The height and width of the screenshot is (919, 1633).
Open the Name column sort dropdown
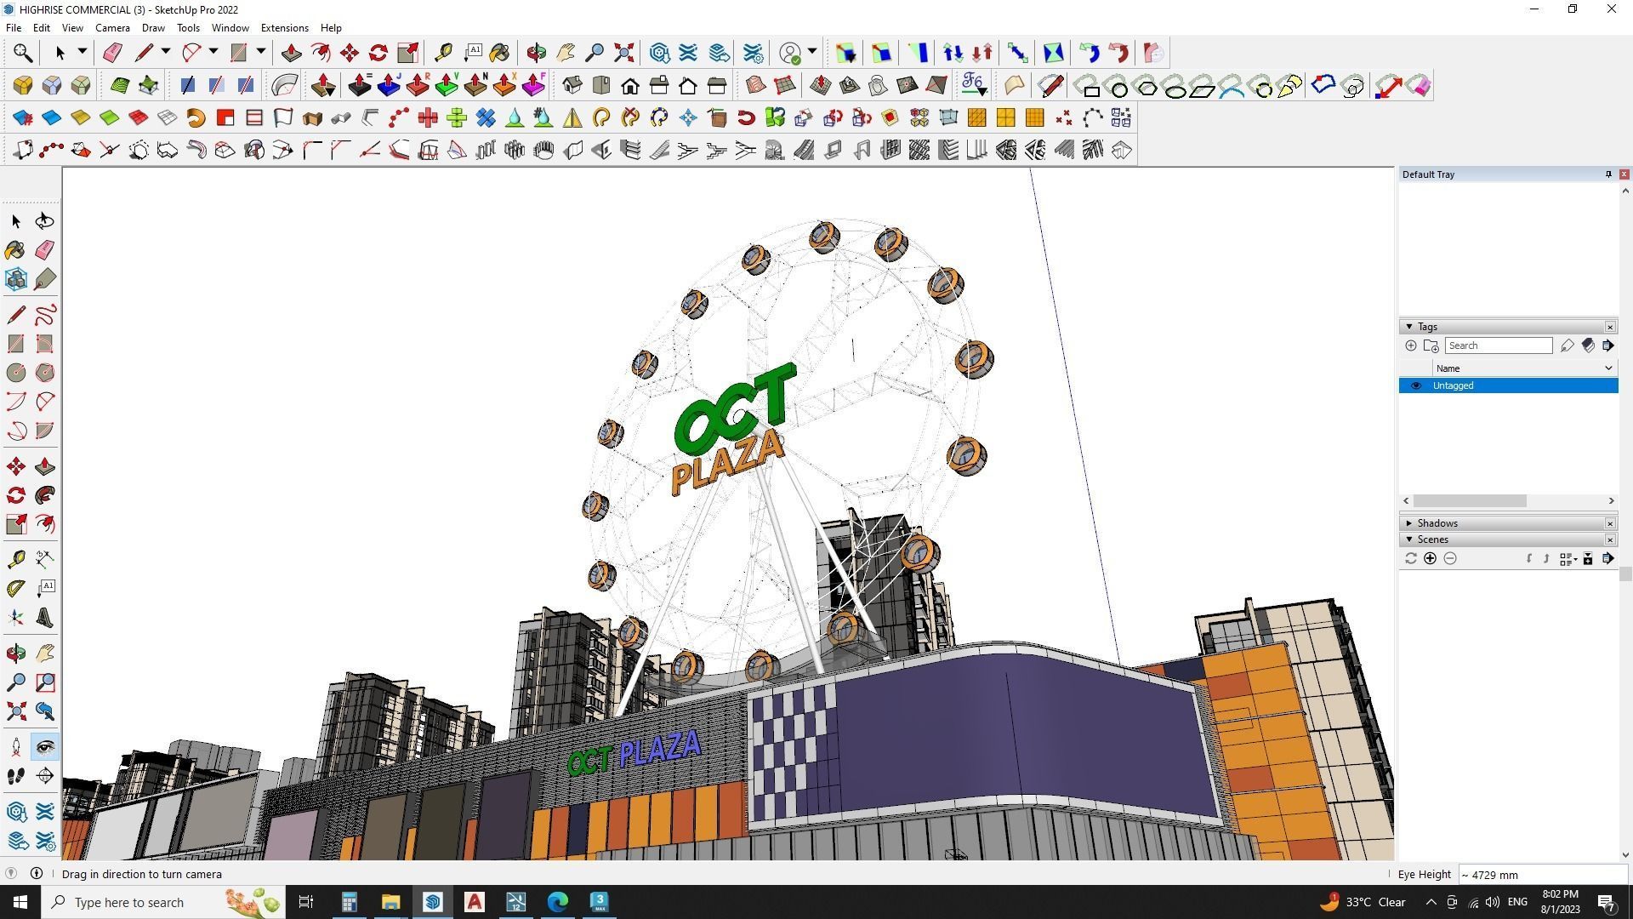click(1608, 368)
